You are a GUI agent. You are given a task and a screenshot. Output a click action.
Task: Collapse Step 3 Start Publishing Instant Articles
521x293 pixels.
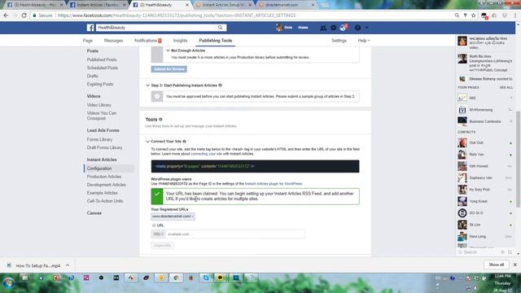point(147,85)
